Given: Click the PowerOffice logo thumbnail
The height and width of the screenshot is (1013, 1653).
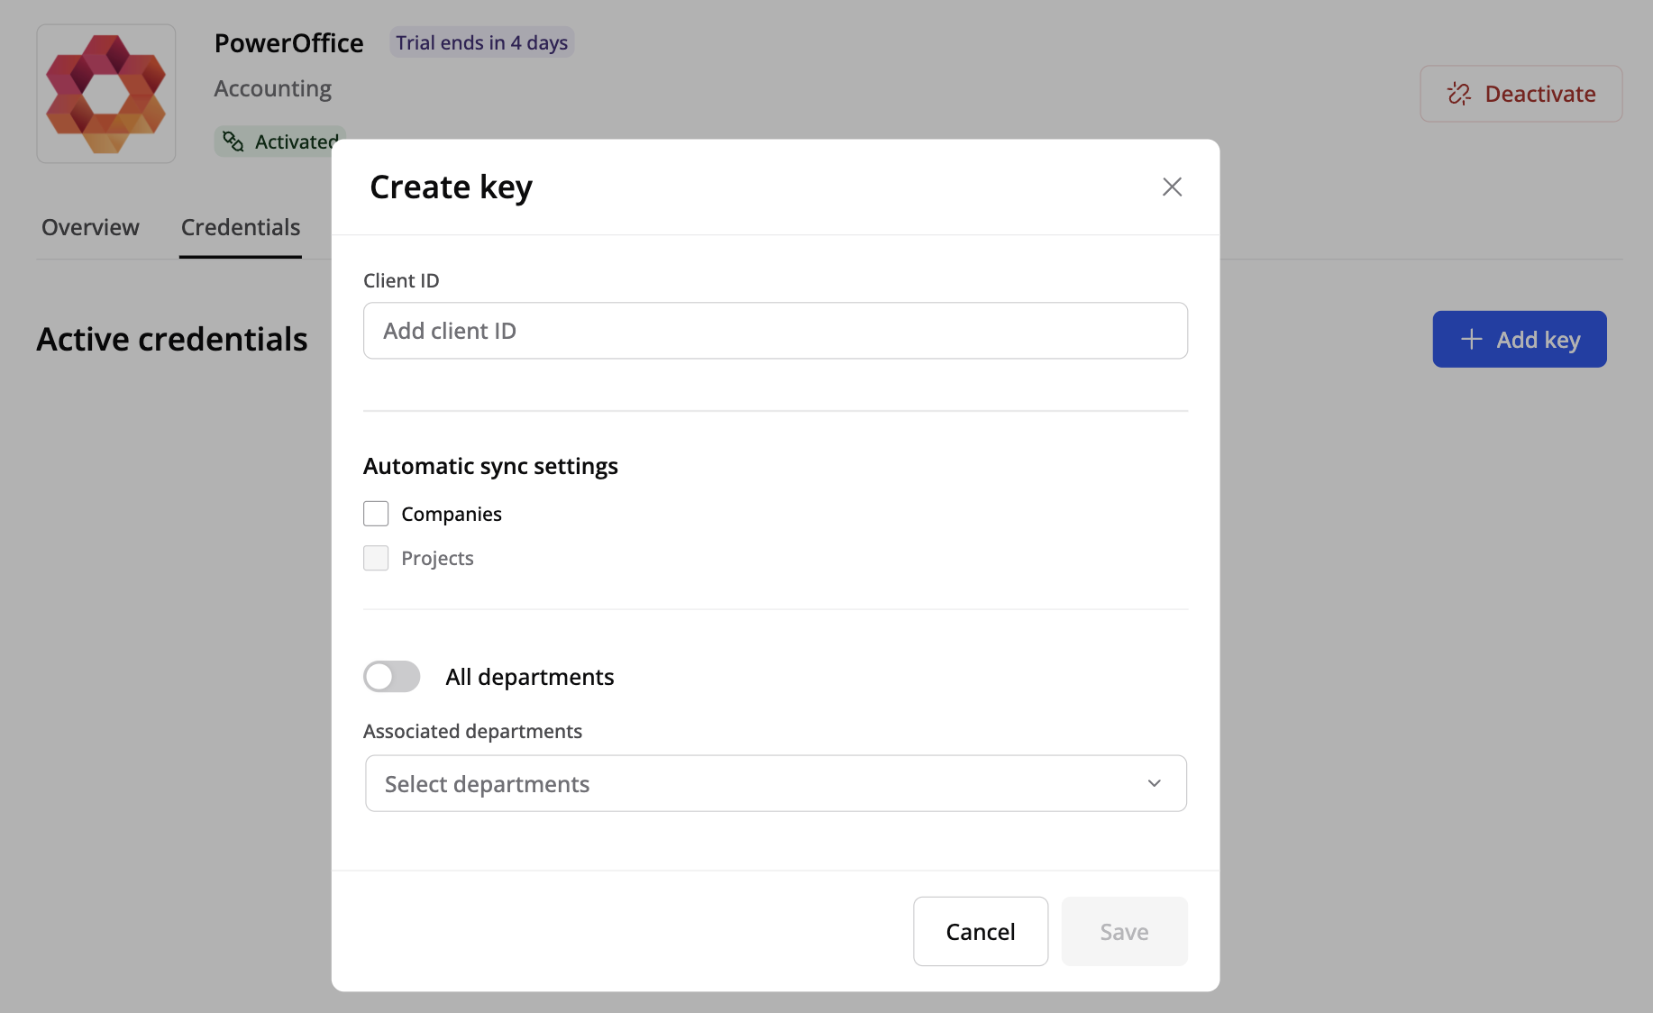Looking at the screenshot, I should click(106, 94).
